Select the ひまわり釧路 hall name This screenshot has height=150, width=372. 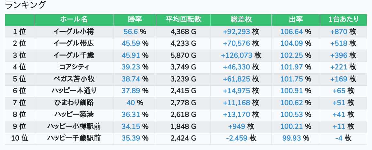(74, 103)
